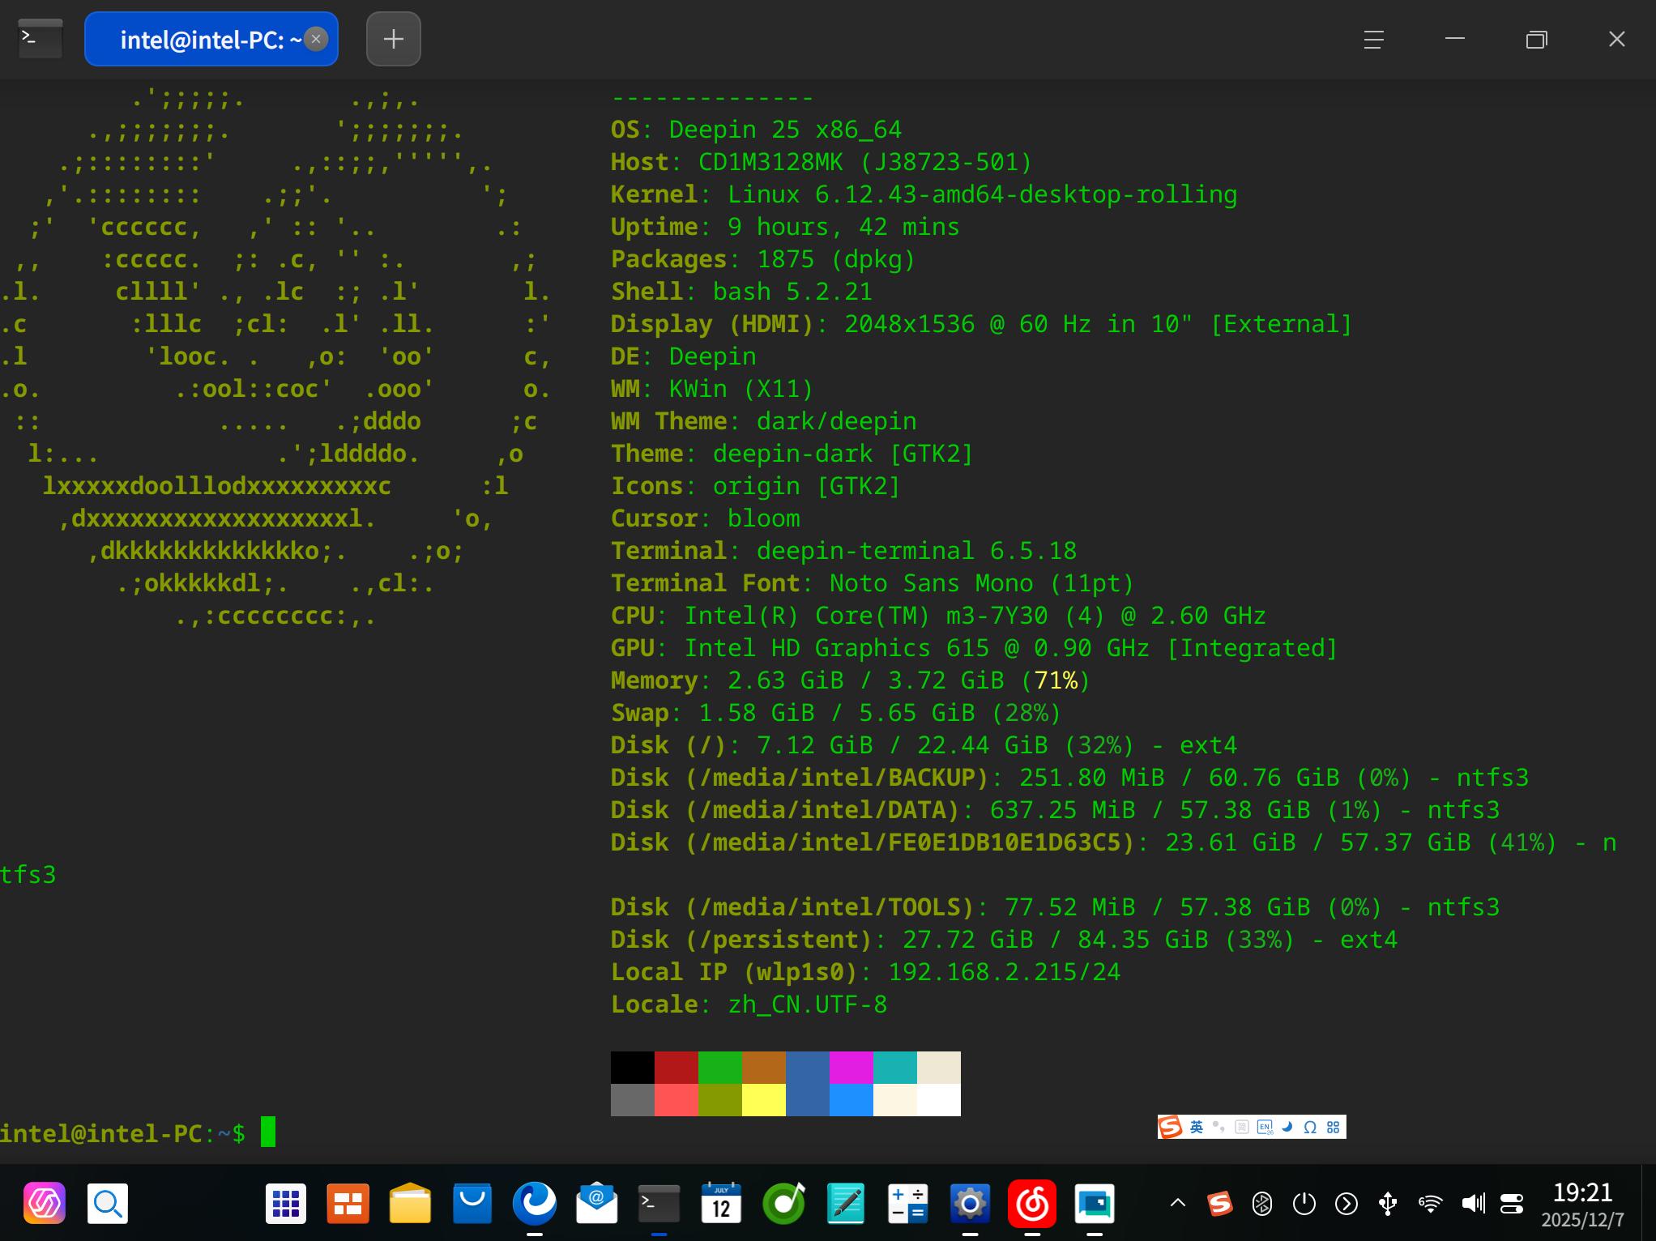Open the remote desktop monitor icon
The width and height of the screenshot is (1656, 1241).
coord(1095,1204)
